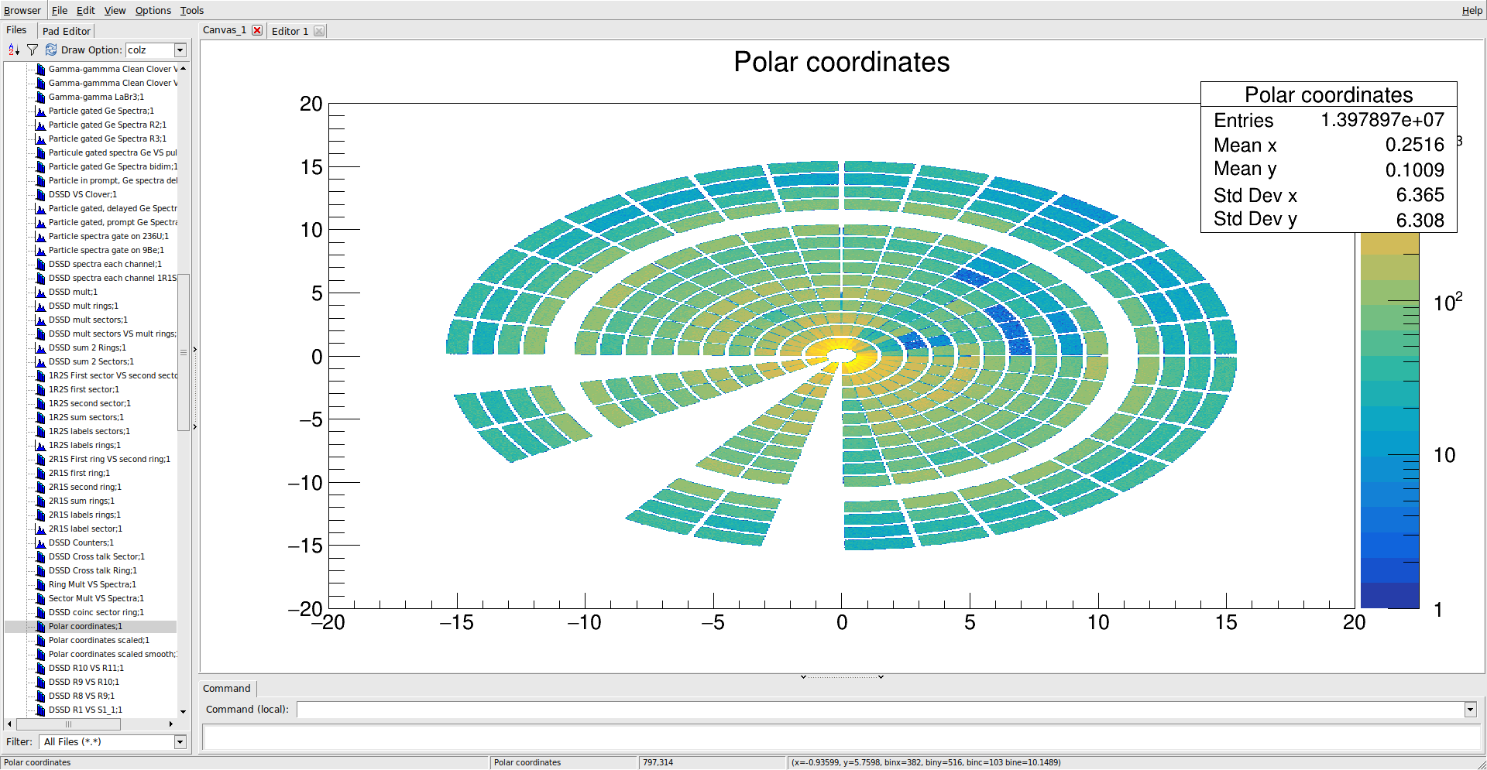The image size is (1487, 770).
Task: Open the Help menu
Action: tap(1472, 10)
